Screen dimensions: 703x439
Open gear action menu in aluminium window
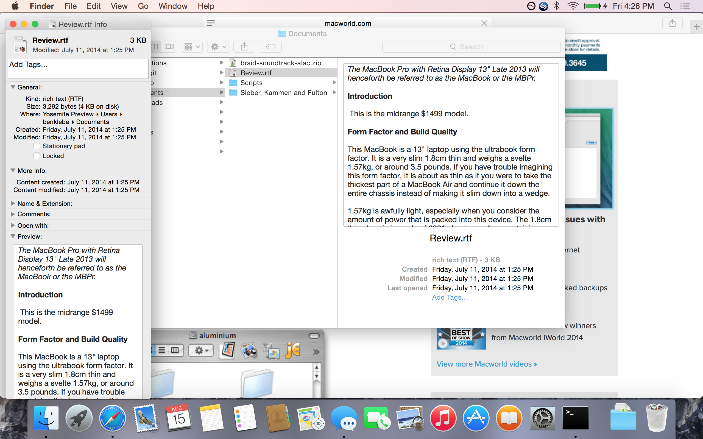click(x=201, y=350)
